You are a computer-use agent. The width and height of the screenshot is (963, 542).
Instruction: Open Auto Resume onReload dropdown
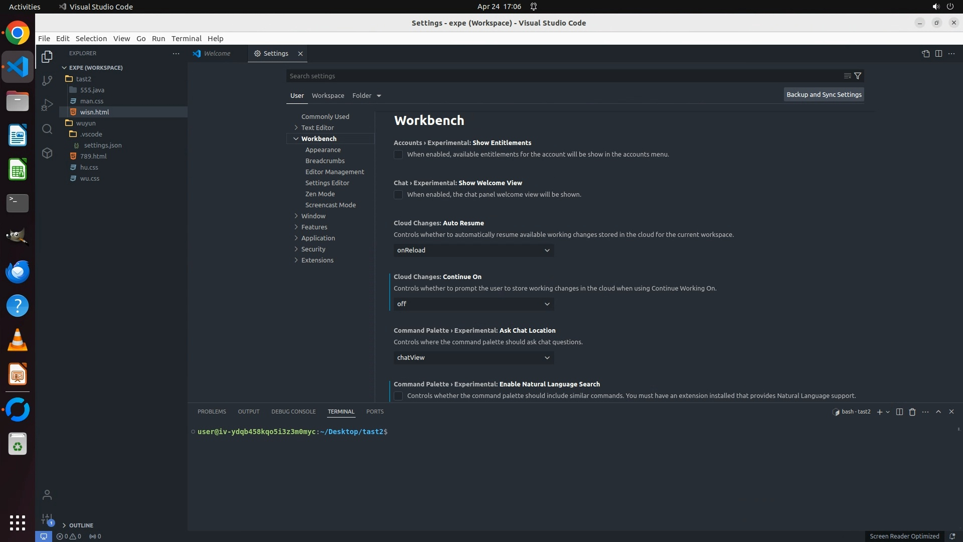click(x=473, y=250)
